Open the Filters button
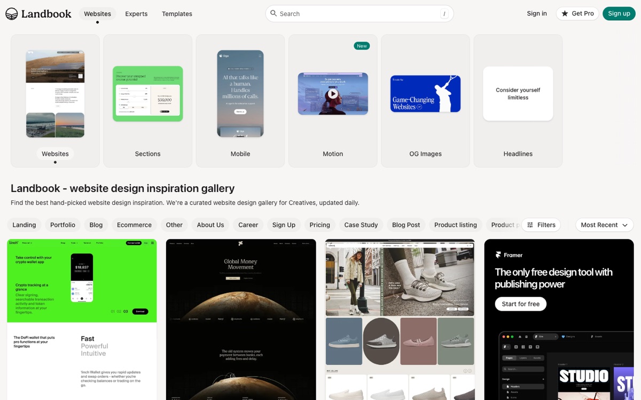The width and height of the screenshot is (641, 400). (x=541, y=225)
